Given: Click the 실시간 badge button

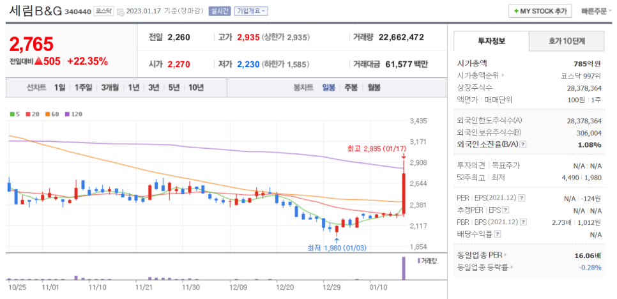Looking at the screenshot, I should 220,11.
